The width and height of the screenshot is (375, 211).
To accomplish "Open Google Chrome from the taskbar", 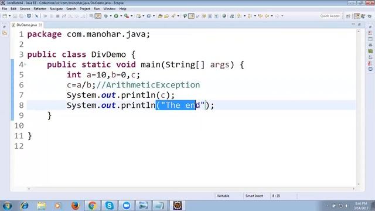I will pyautogui.click(x=93, y=206).
